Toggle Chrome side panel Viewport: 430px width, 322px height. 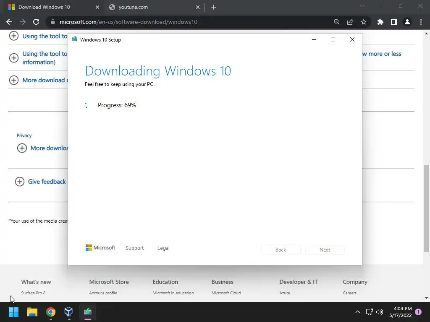tap(394, 22)
